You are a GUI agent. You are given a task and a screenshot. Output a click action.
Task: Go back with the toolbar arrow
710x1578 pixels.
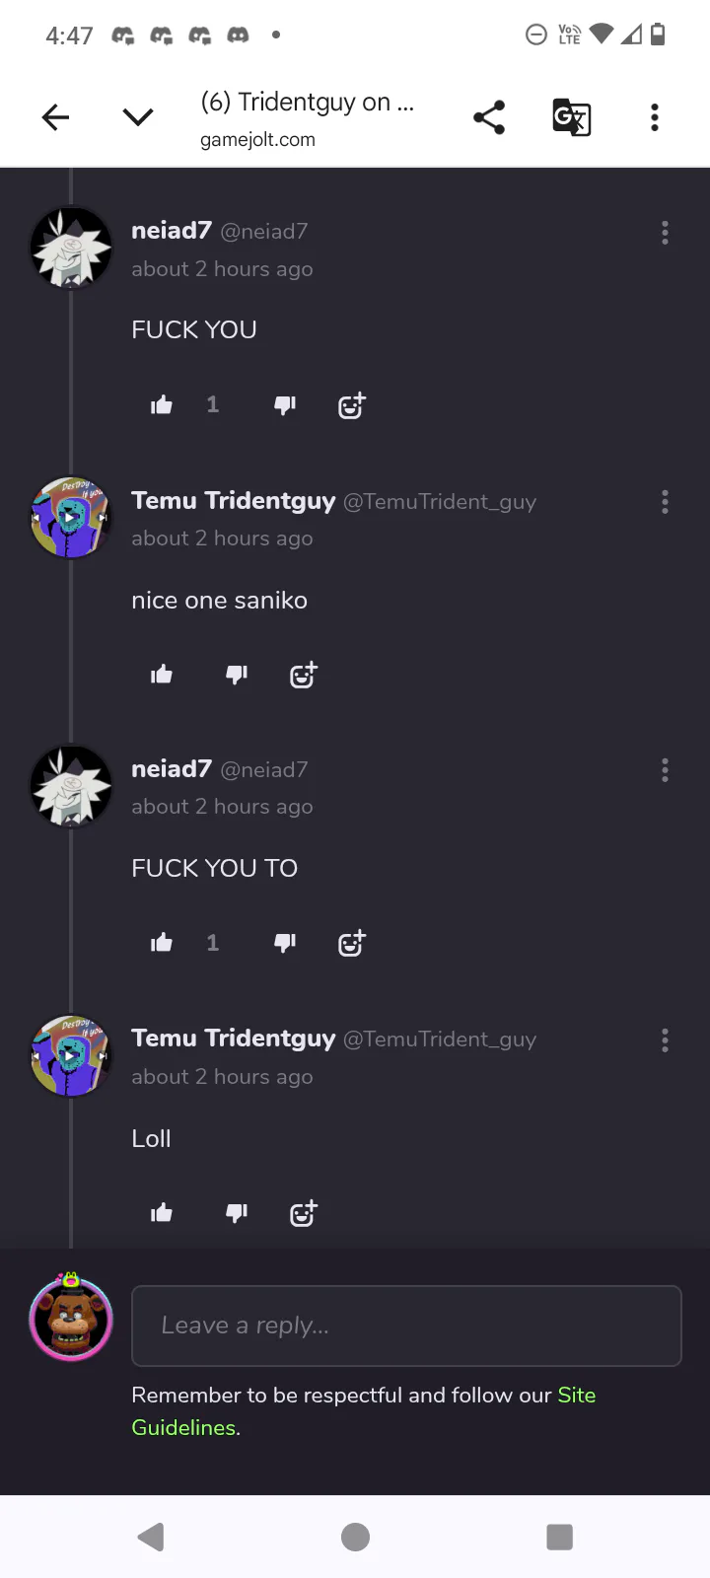56,118
